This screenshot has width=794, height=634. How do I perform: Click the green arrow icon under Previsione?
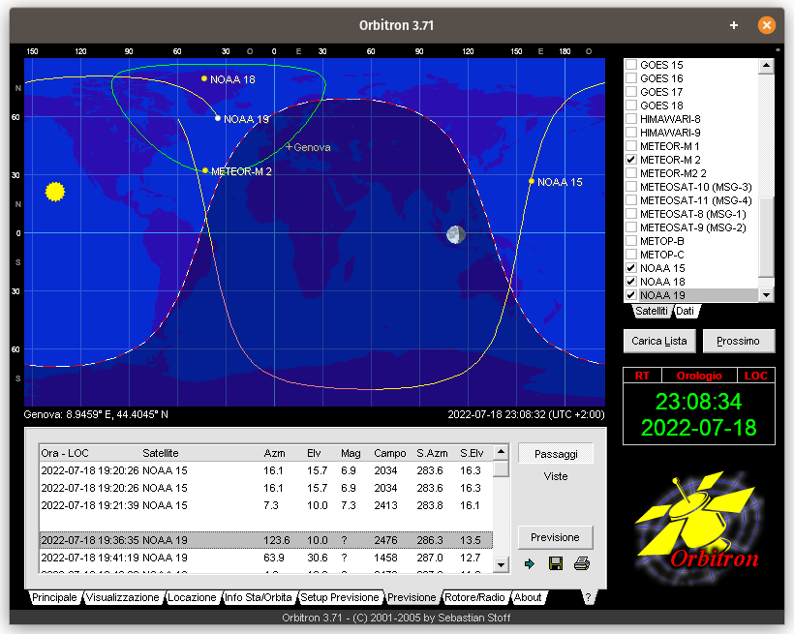click(530, 563)
